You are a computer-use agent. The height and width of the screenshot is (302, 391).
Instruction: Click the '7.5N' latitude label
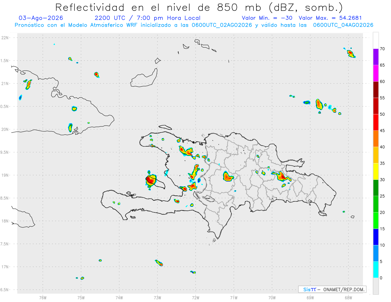[5, 244]
